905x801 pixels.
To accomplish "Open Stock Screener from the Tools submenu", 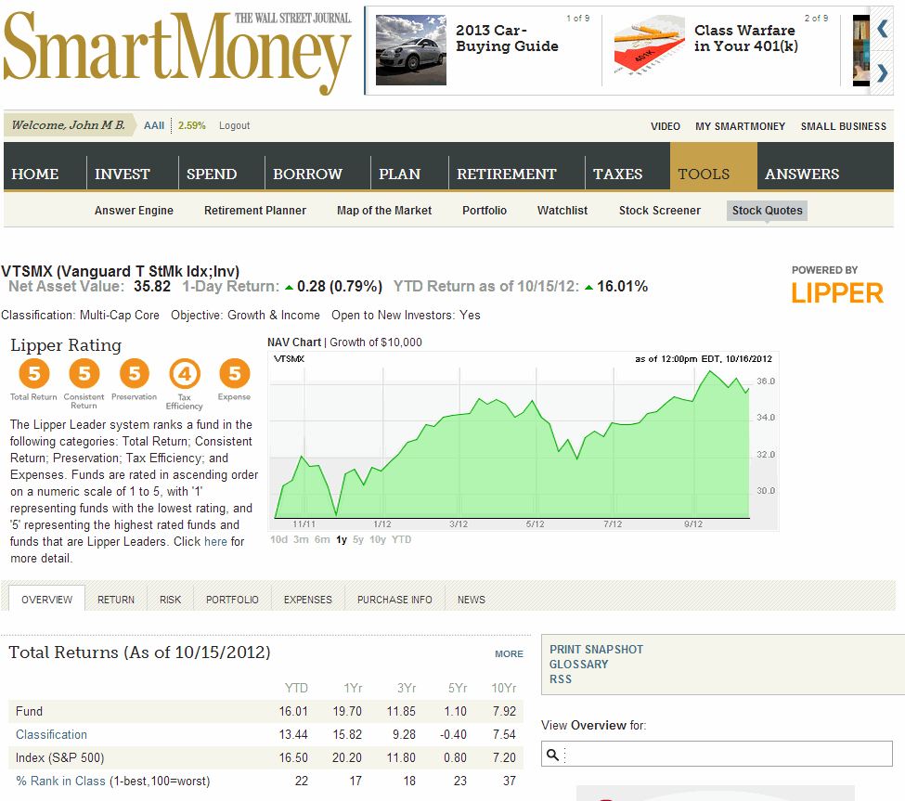I will tap(659, 211).
